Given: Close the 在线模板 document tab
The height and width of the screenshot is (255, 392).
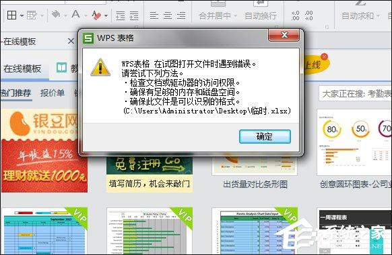Looking at the screenshot, I should [x=71, y=41].
